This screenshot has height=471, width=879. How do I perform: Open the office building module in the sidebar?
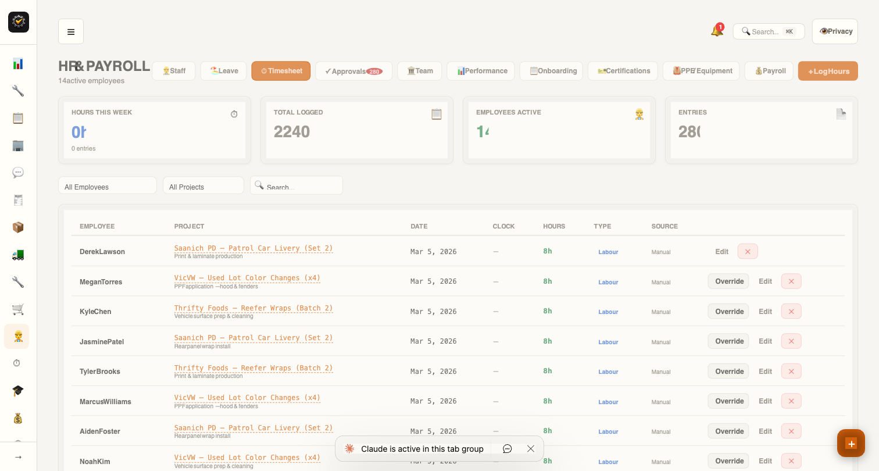pyautogui.click(x=17, y=145)
